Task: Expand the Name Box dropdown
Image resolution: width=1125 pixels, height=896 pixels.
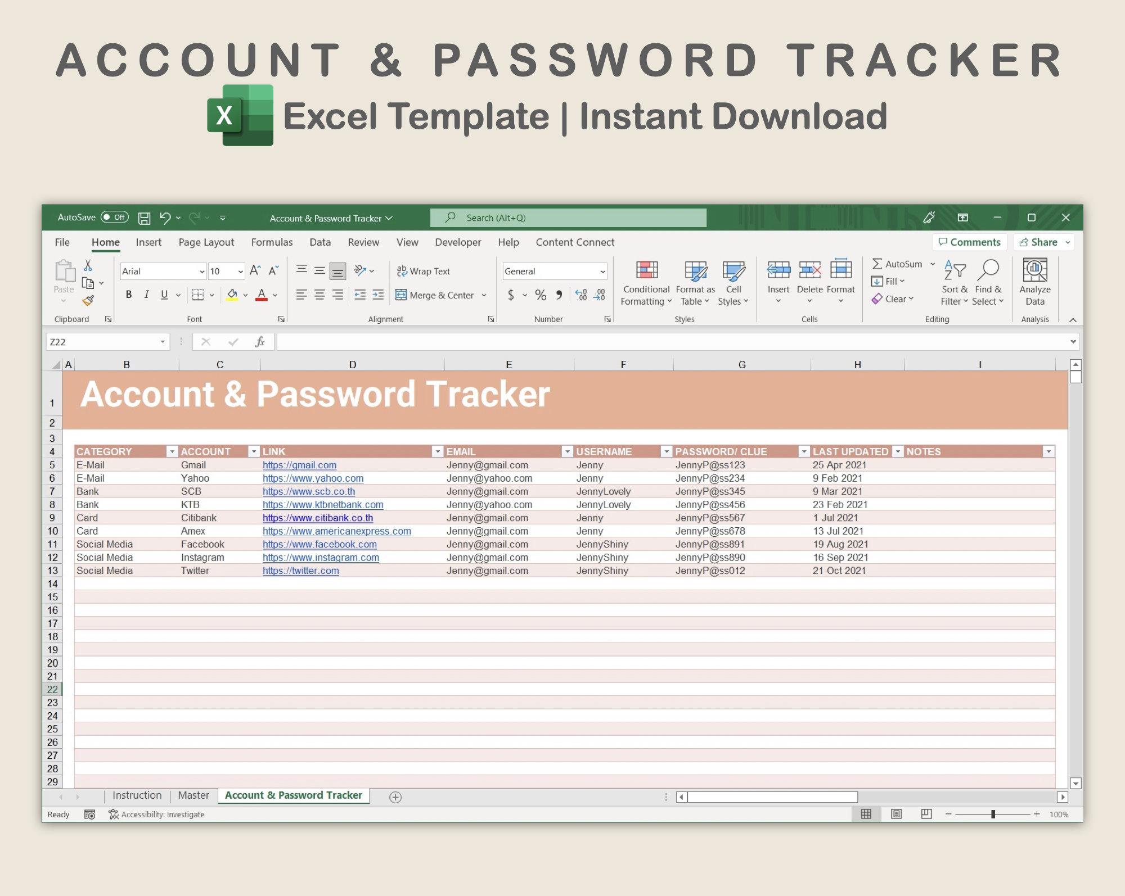Action: click(x=163, y=342)
